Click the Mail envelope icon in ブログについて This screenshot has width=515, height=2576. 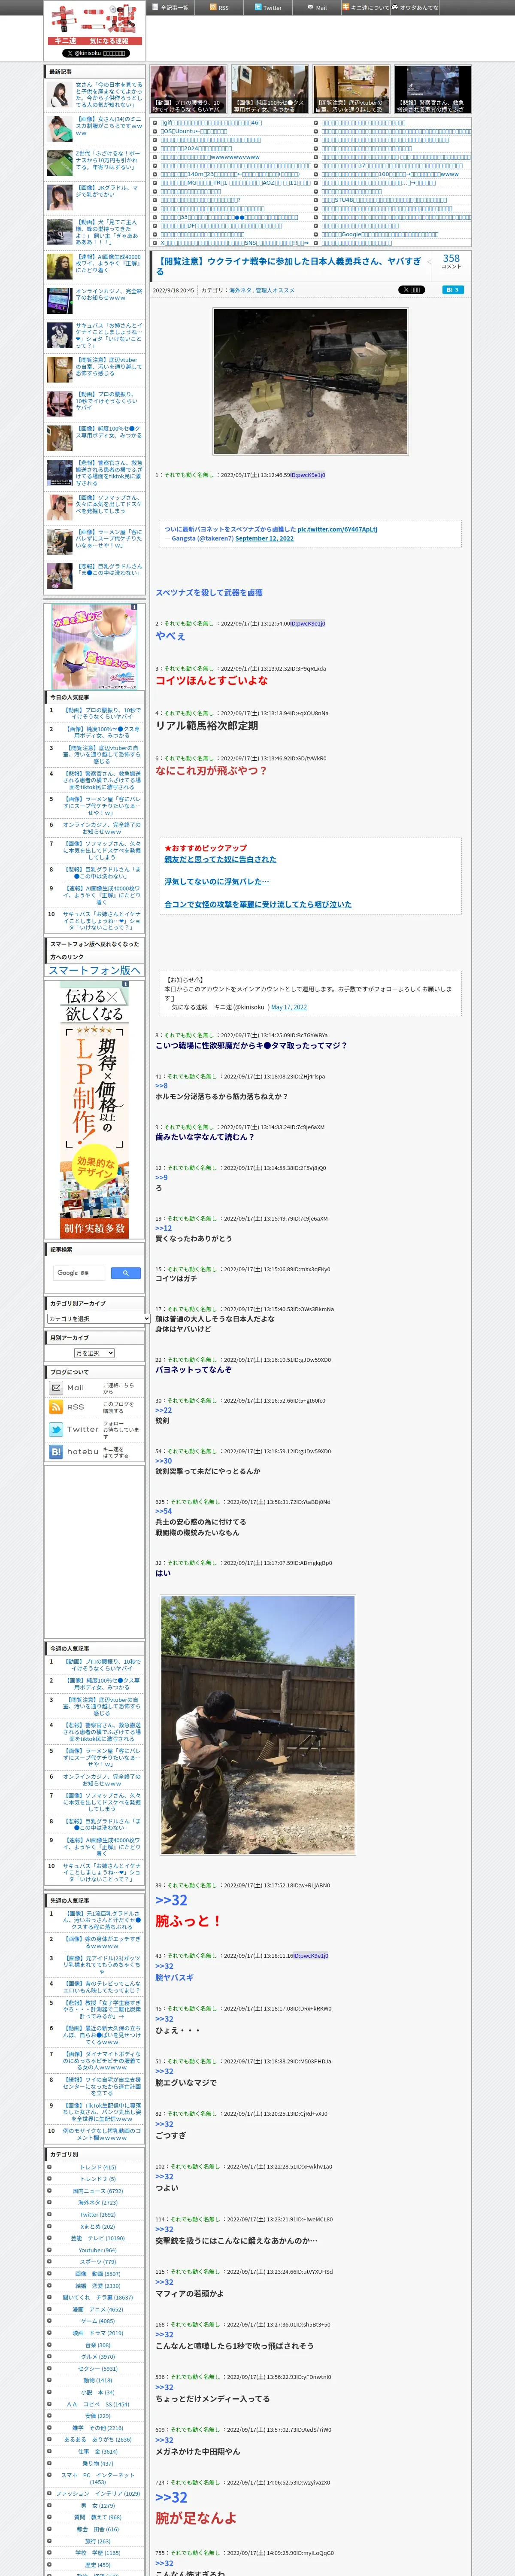(x=56, y=1388)
